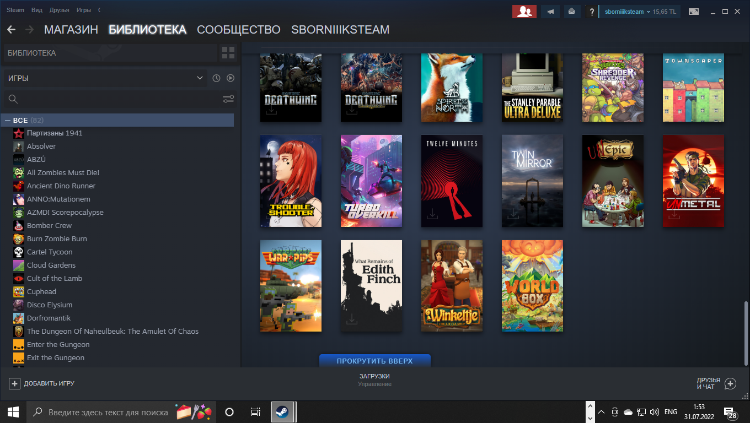Screen dimensions: 750x423
Task: Select Cuphead in the game list
Action: (x=41, y=291)
